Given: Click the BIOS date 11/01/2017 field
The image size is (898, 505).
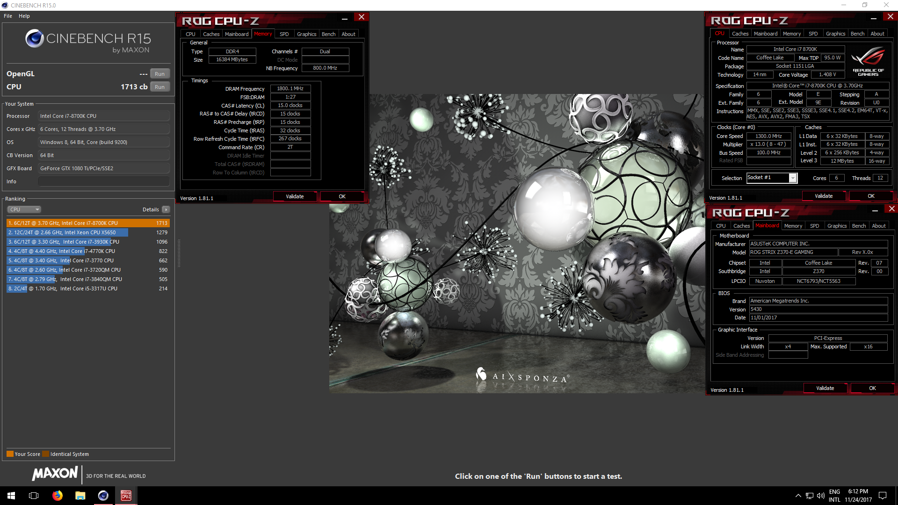Looking at the screenshot, I should point(818,317).
